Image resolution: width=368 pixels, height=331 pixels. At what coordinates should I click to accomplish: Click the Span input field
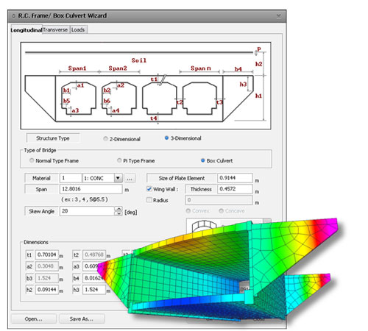(x=91, y=189)
